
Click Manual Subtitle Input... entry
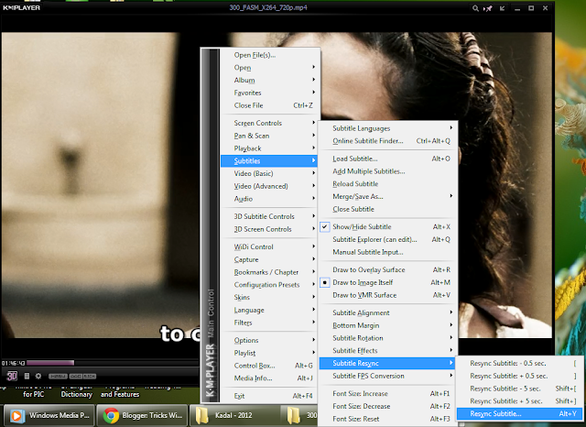[x=387, y=252]
